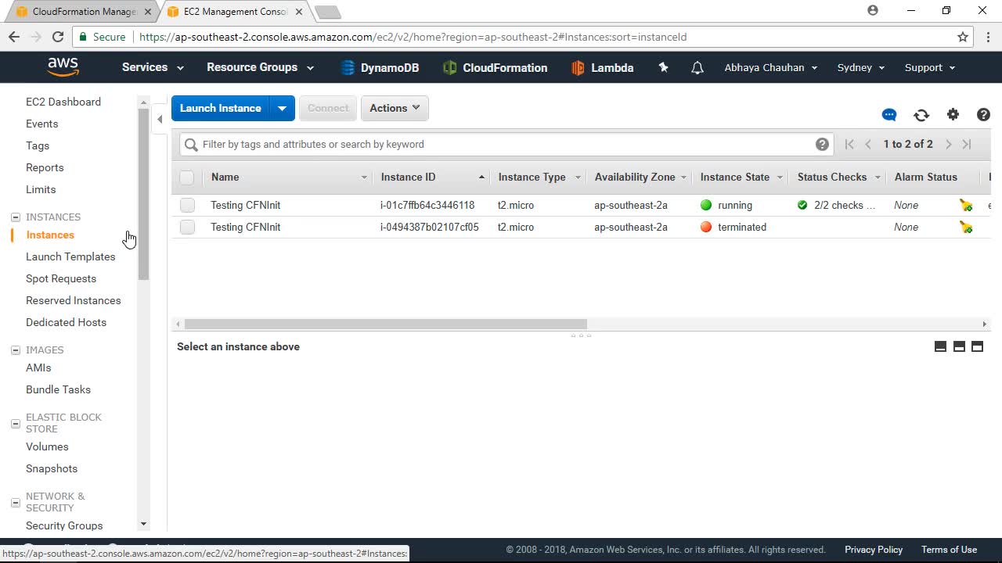
Task: Open the Privacy Policy link
Action: [874, 550]
